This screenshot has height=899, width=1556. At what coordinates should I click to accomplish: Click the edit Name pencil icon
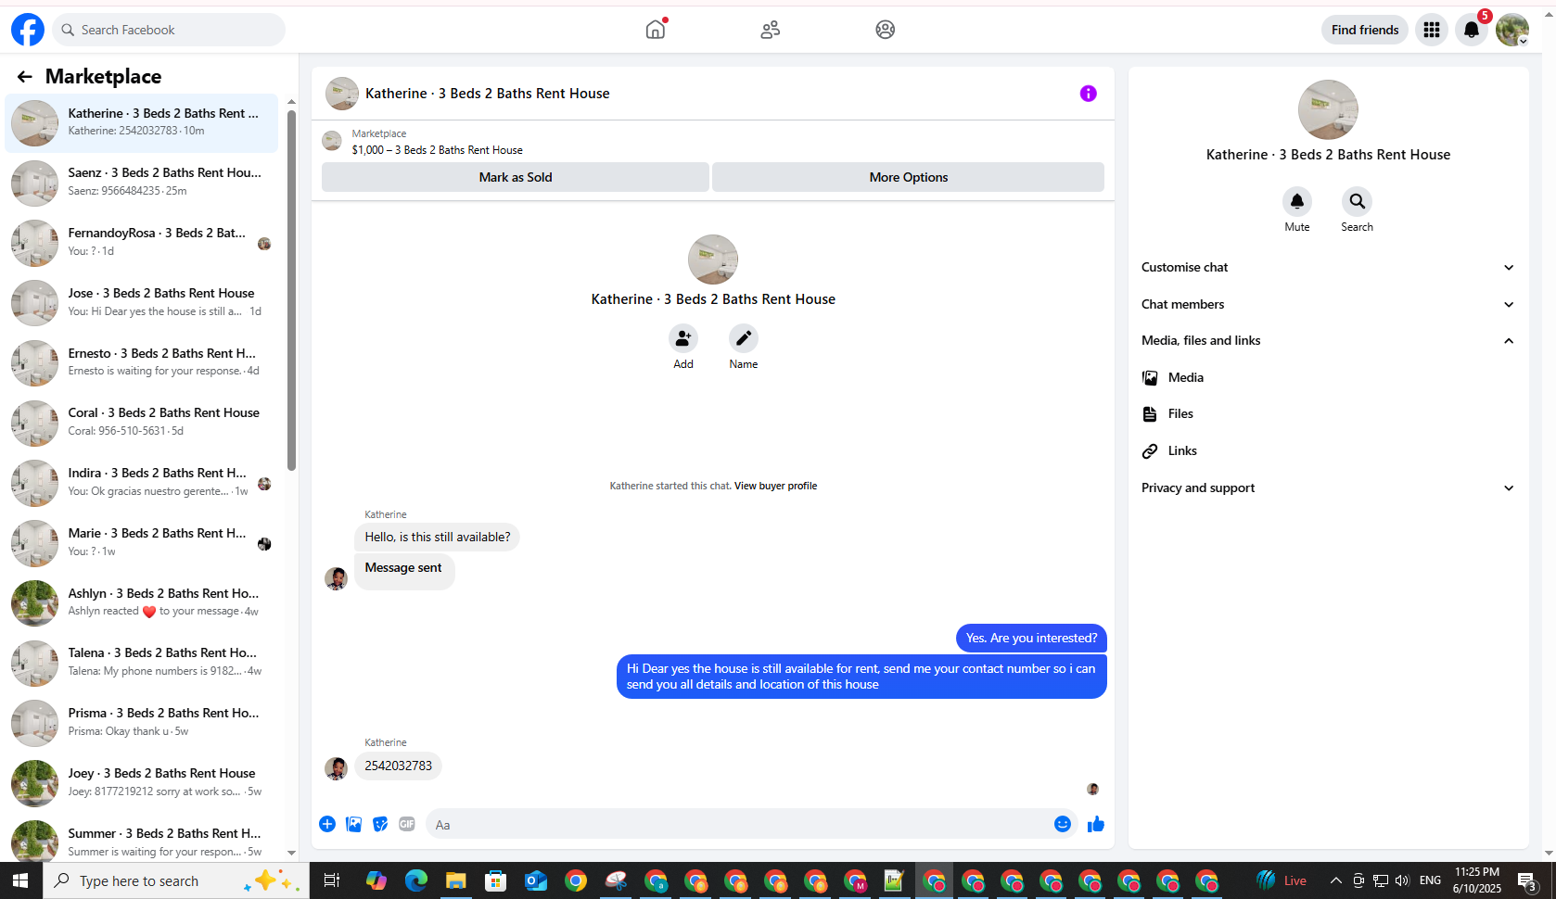[x=744, y=338]
